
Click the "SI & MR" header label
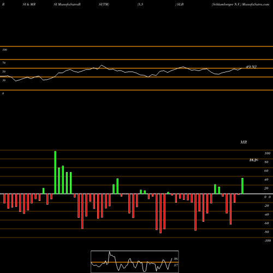(29, 4)
